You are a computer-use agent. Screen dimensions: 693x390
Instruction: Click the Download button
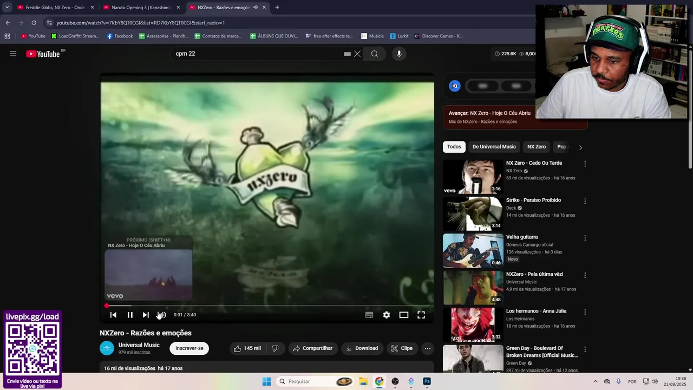pos(362,348)
